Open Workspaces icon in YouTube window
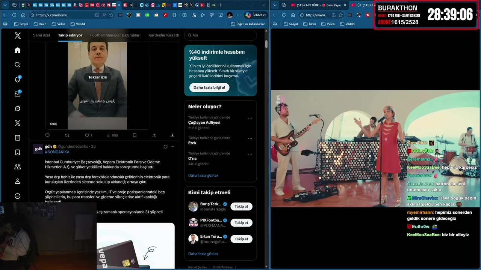The height and width of the screenshot is (270, 481). pos(284,5)
